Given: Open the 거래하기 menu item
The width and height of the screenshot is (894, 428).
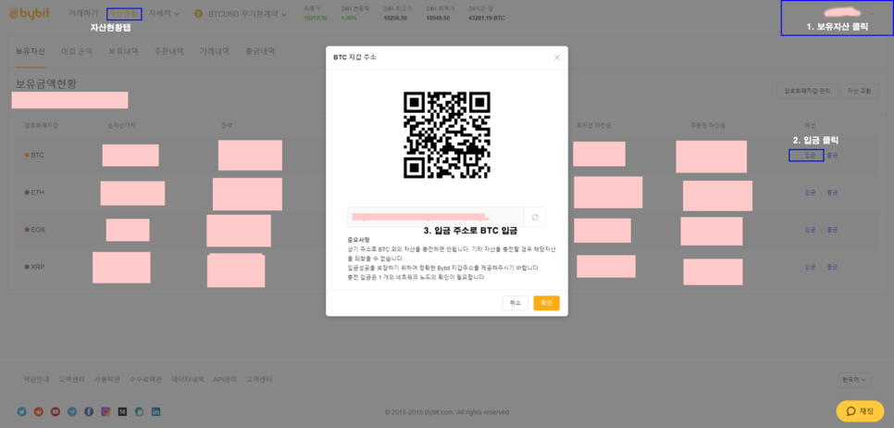Looking at the screenshot, I should 82,13.
